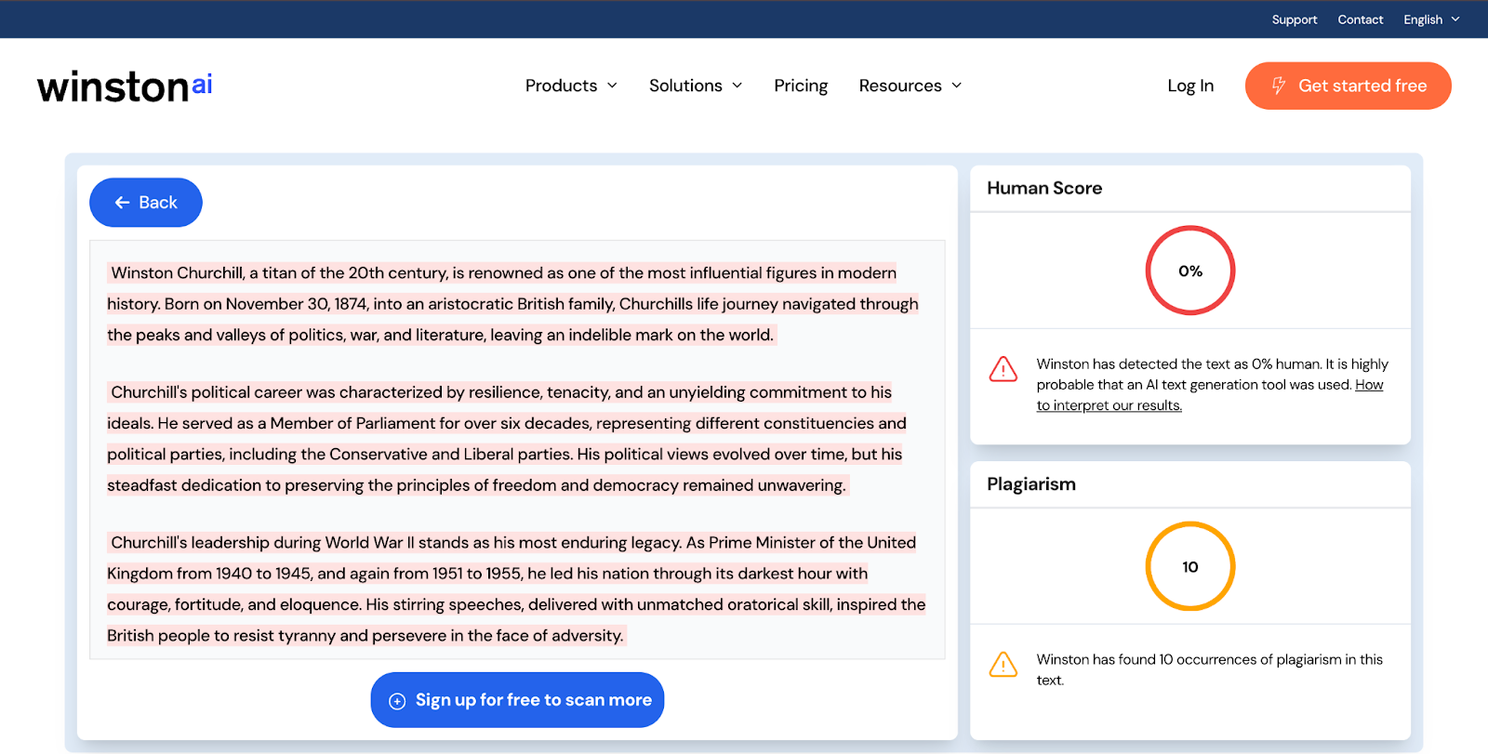1488x754 pixels.
Task: Click the Human Score heading
Action: point(1044,188)
